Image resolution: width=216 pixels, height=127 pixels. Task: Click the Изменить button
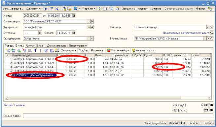coord(97,51)
